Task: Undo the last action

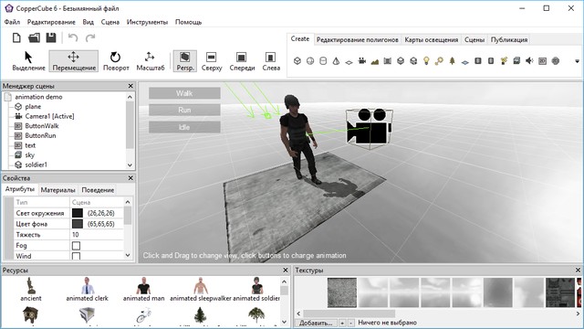Action: pos(73,37)
